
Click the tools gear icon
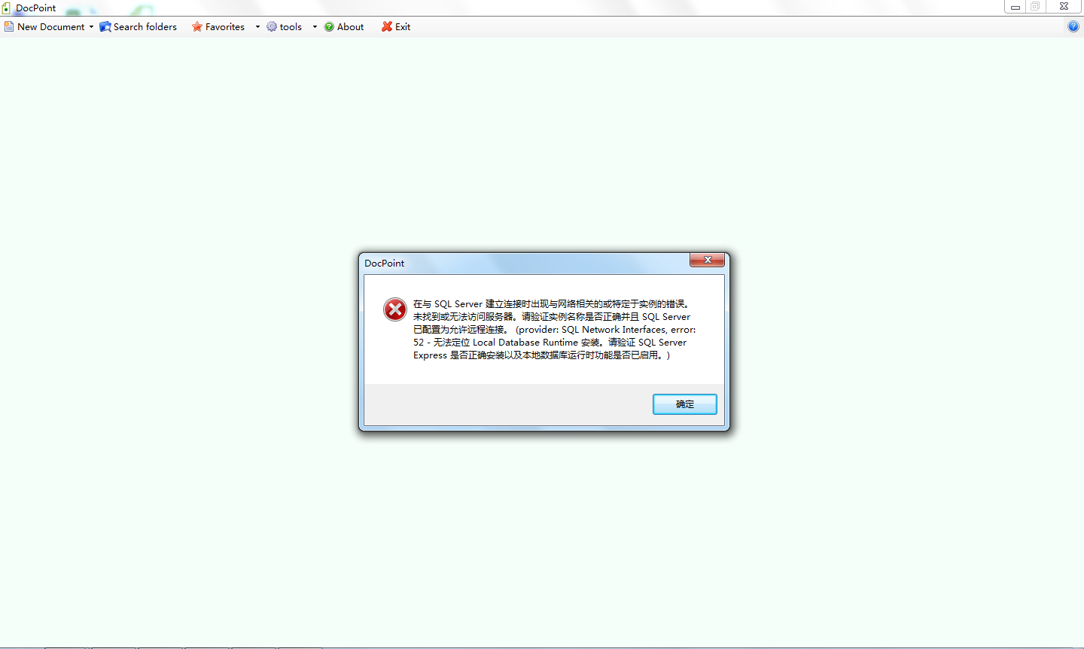pos(272,26)
